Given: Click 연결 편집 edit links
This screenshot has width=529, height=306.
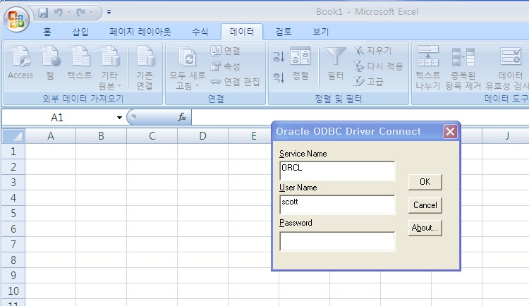Looking at the screenshot, I should 235,82.
